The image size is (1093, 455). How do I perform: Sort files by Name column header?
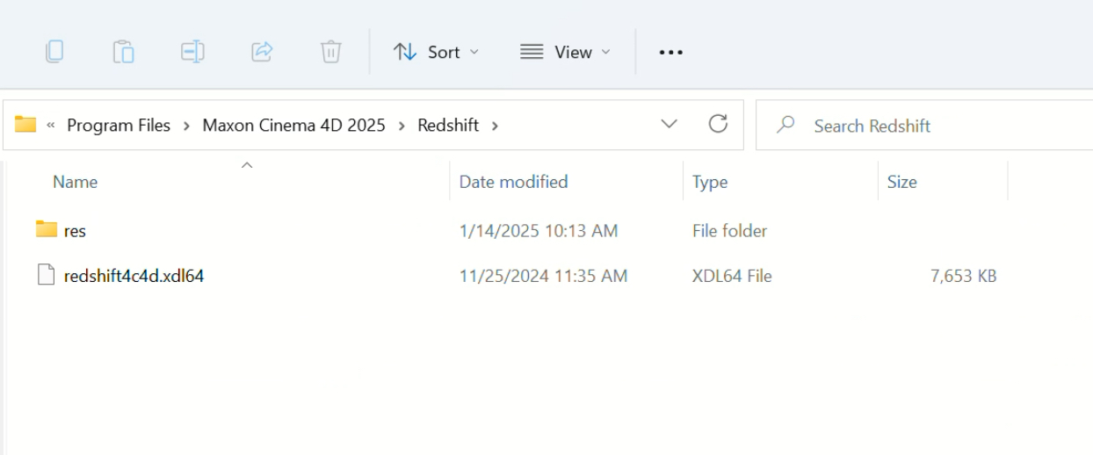76,182
